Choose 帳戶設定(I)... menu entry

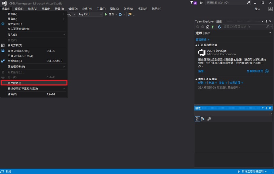click(x=34, y=83)
